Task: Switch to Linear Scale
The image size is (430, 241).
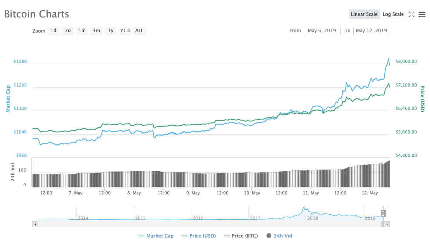Action: tap(364, 14)
